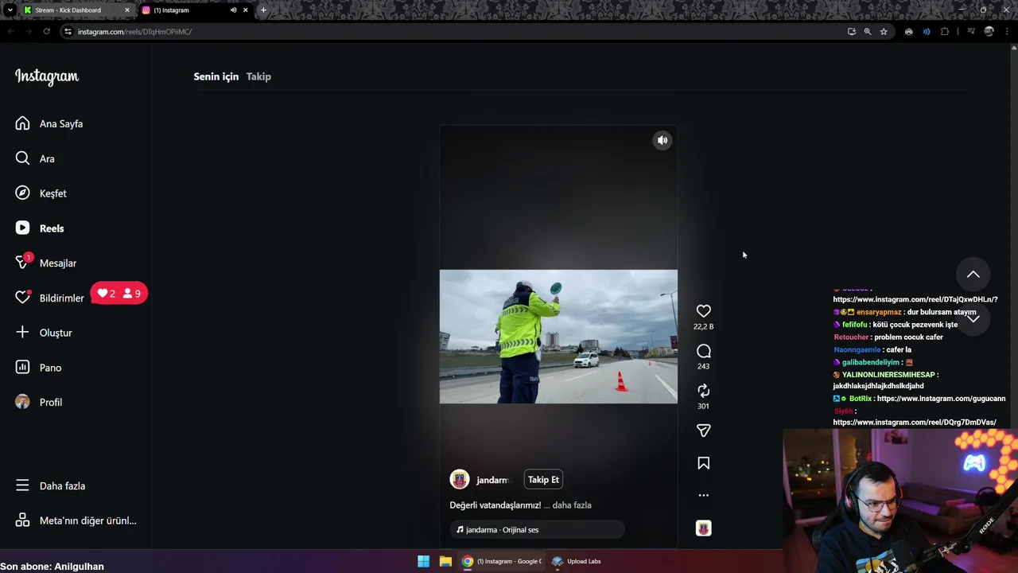Open a new browser tab
The width and height of the screenshot is (1018, 573).
263,10
